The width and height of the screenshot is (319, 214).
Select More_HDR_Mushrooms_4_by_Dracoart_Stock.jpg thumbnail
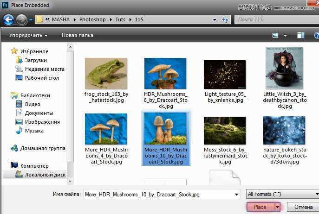106,129
